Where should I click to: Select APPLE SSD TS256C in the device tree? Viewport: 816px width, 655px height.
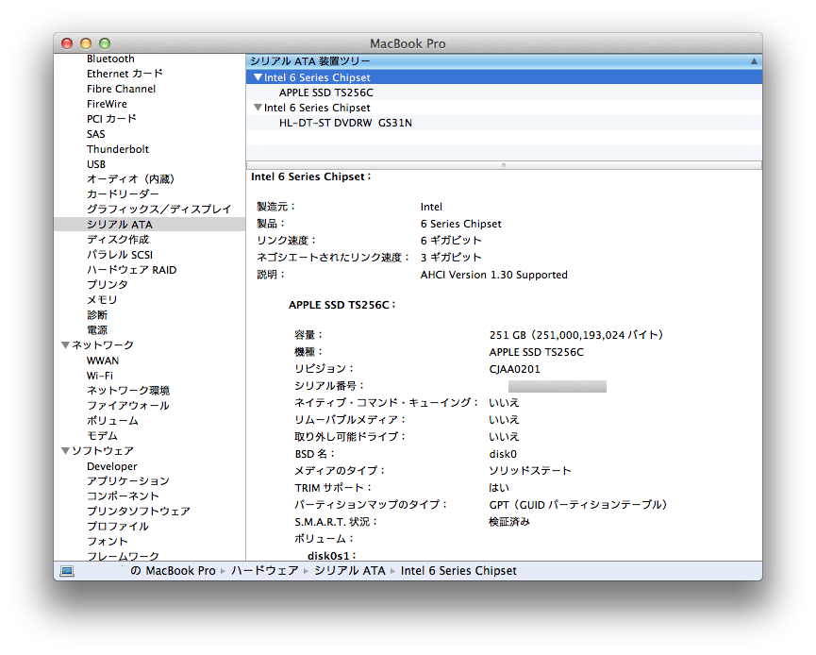click(325, 92)
